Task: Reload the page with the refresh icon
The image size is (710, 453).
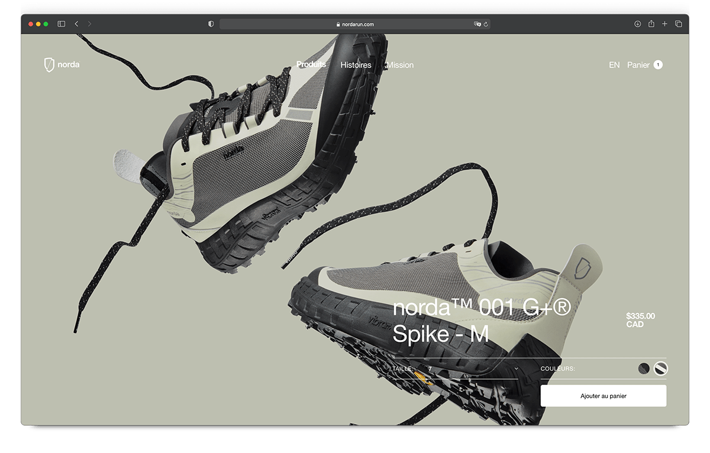Action: coord(486,24)
